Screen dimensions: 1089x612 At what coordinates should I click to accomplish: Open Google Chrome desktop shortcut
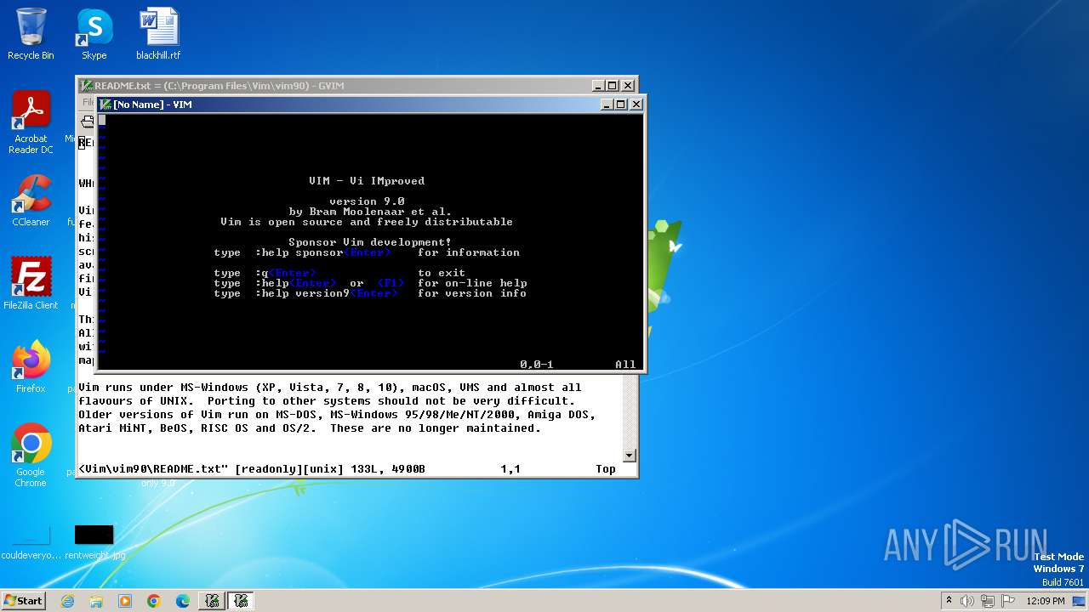(x=31, y=456)
